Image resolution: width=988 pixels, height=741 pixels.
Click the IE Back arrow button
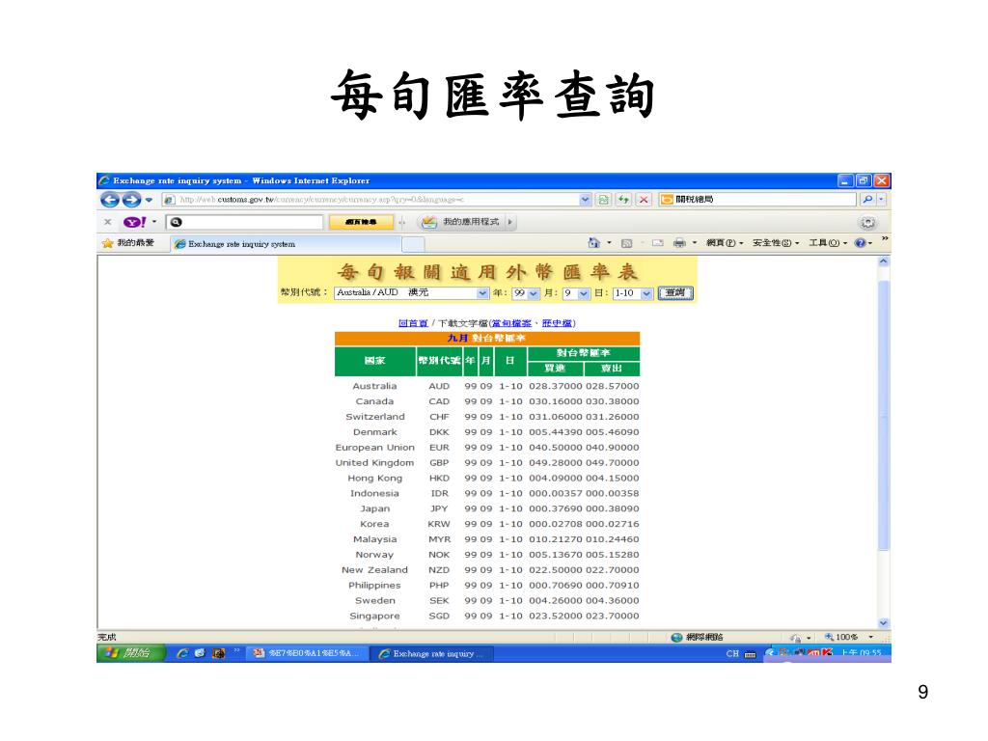tap(110, 200)
